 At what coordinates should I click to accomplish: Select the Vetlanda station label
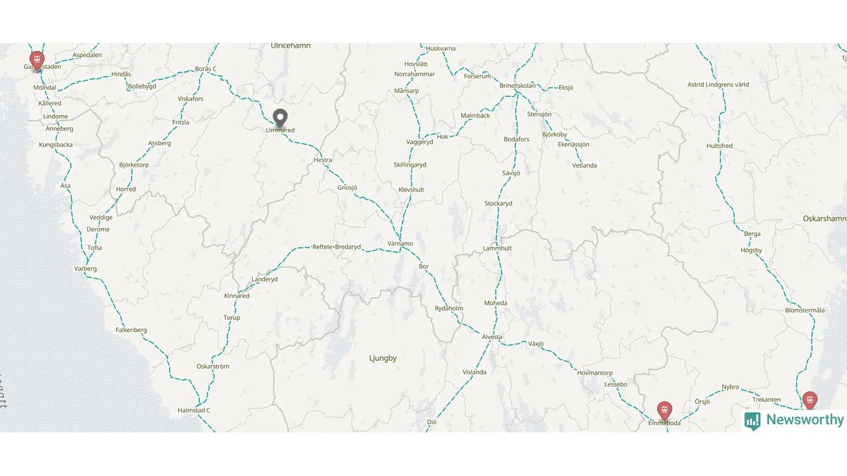point(585,166)
